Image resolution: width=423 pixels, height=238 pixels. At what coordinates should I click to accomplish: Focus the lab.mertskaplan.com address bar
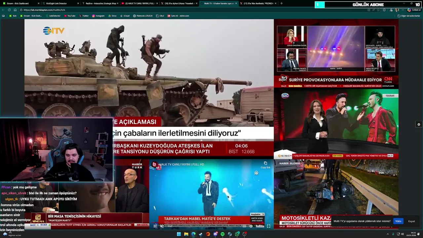pyautogui.click(x=192, y=10)
